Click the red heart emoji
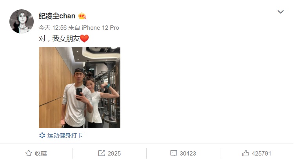The width and height of the screenshot is (296, 161). point(84,38)
